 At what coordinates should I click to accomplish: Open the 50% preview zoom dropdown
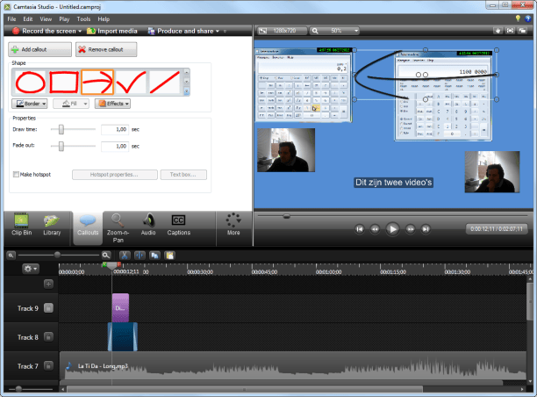(x=334, y=31)
